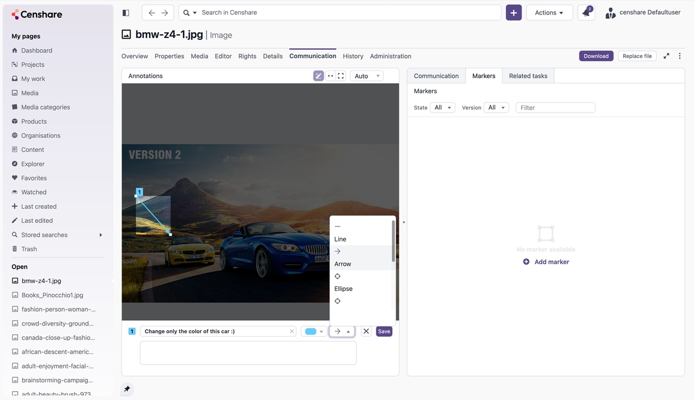
Task: Click annotation marker 1 on image
Action: [x=140, y=192]
